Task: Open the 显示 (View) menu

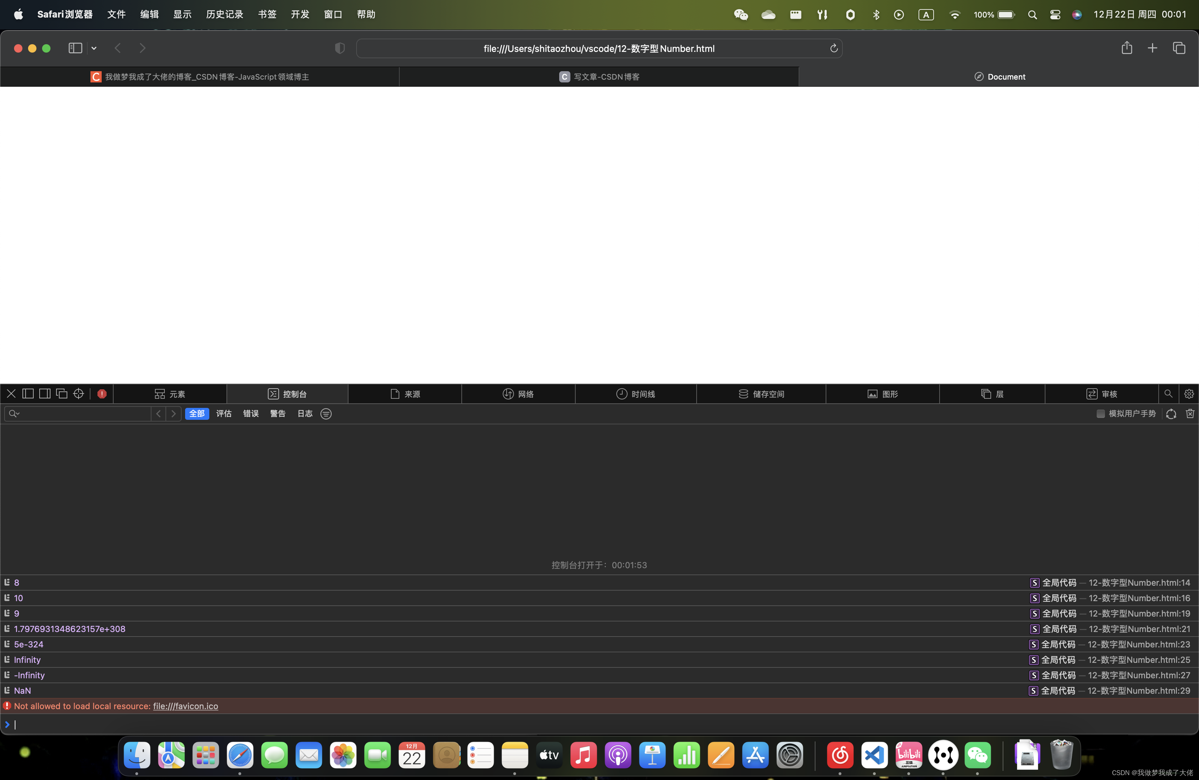Action: pos(182,14)
